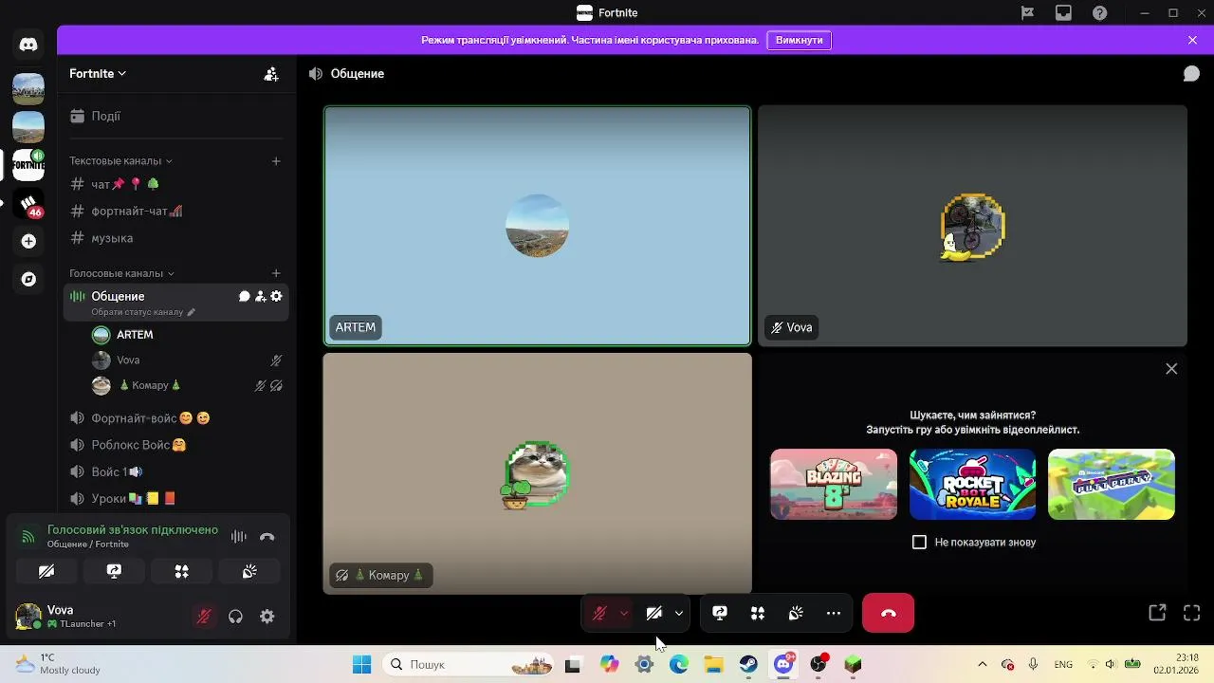Screen dimensions: 1214x683
Task: Toggle camera in left voice panel
Action: (46, 571)
